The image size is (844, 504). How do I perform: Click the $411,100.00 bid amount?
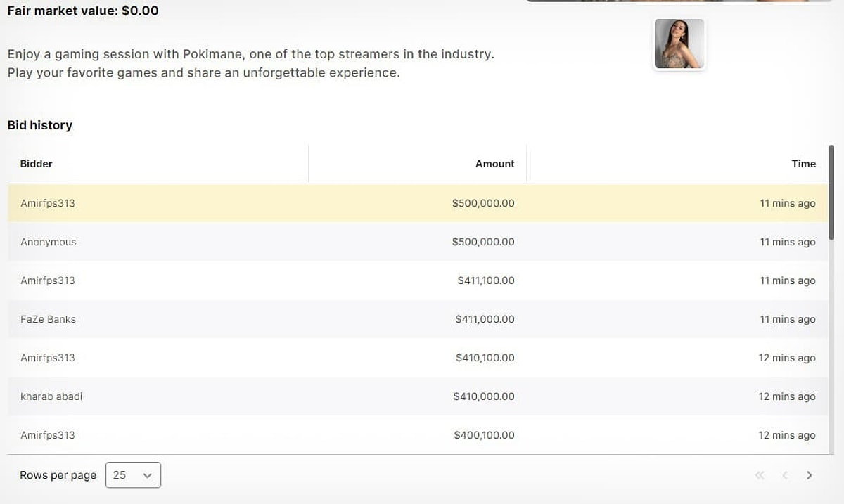tap(486, 280)
